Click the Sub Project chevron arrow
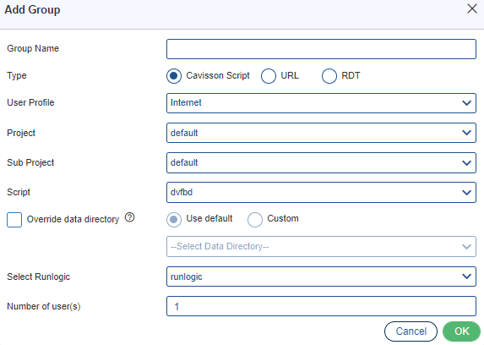Viewport: 484px width, 345px height. click(x=466, y=163)
